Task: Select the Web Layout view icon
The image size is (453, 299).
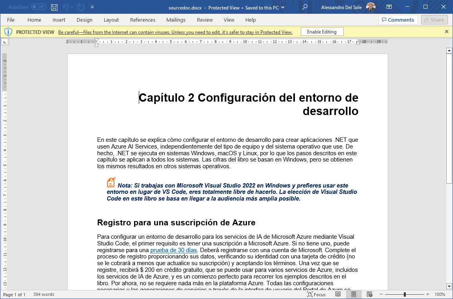Action: coord(369,294)
